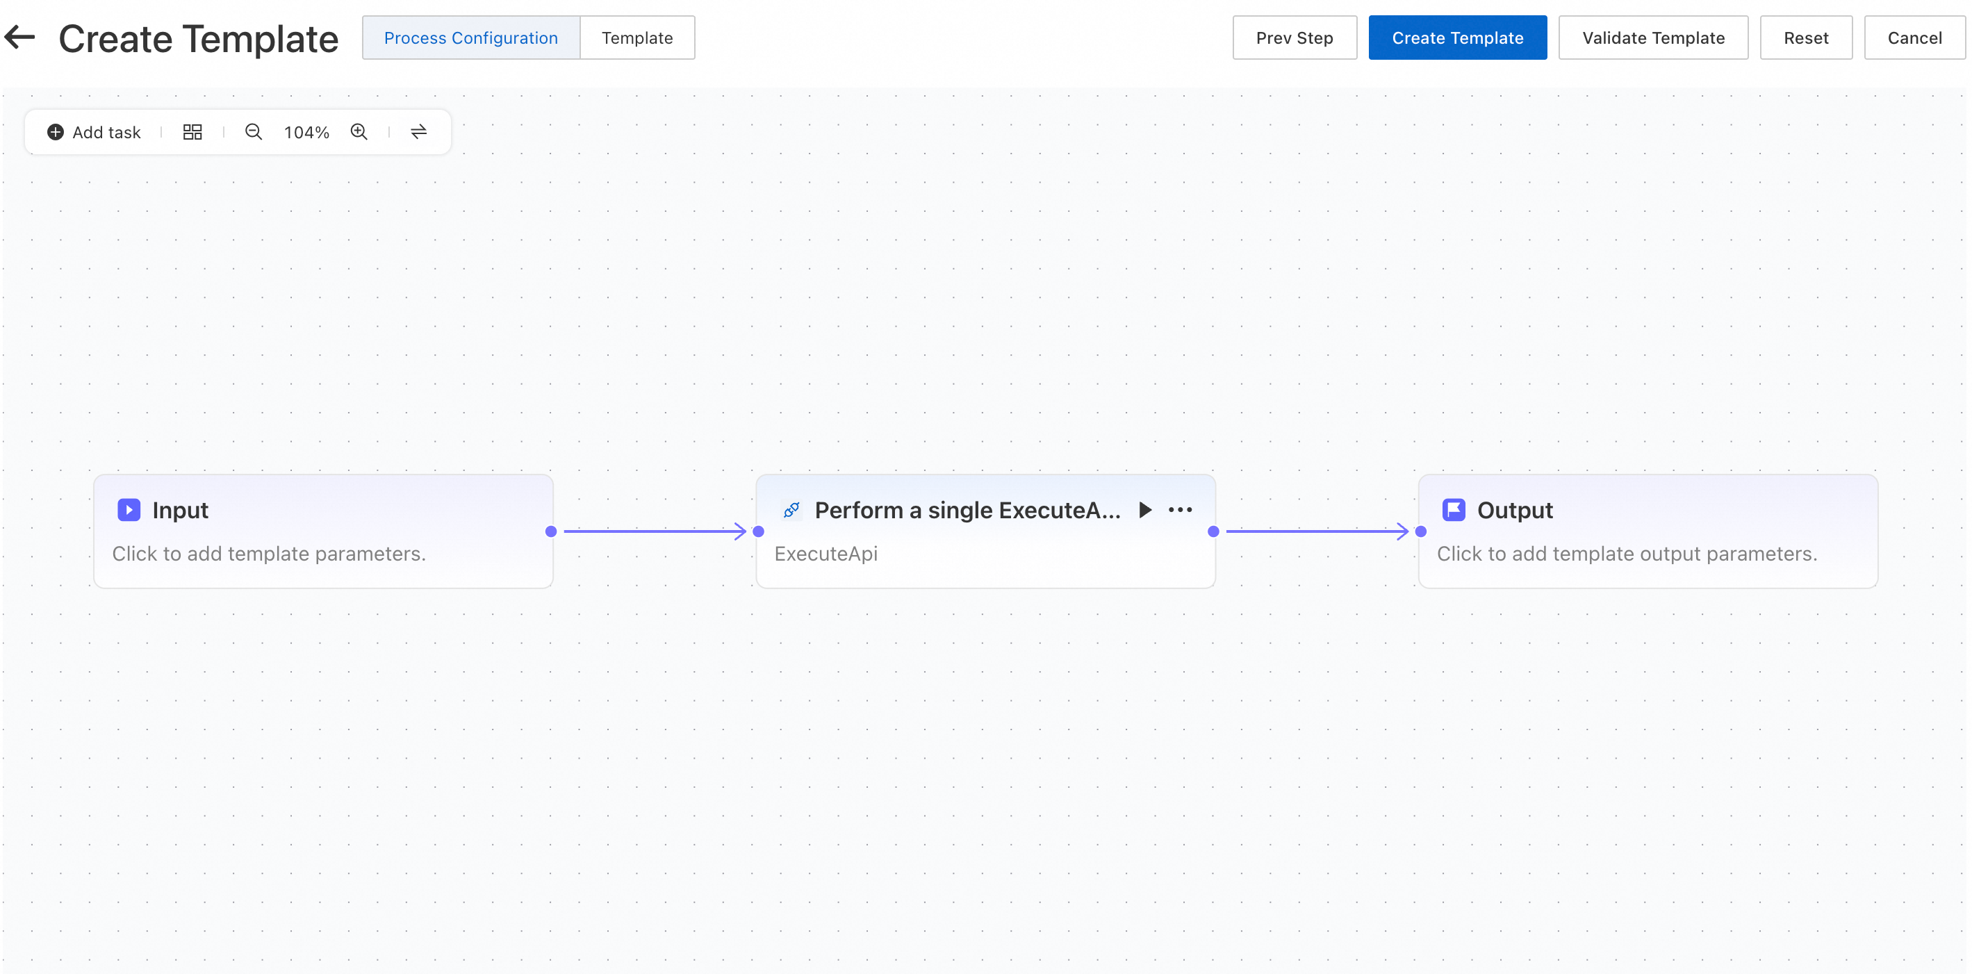Open the three-dot menu on the ExecuteApi task
1972x974 pixels.
[1181, 509]
